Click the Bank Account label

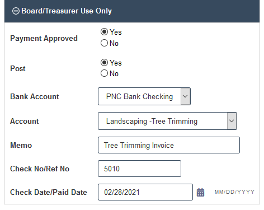point(35,96)
